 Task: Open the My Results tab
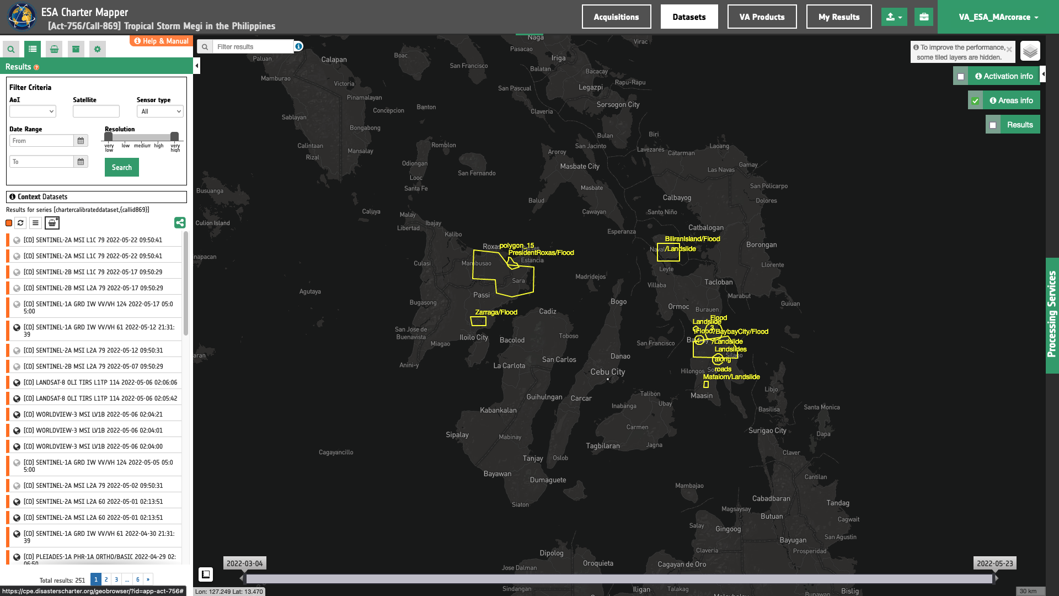839,17
